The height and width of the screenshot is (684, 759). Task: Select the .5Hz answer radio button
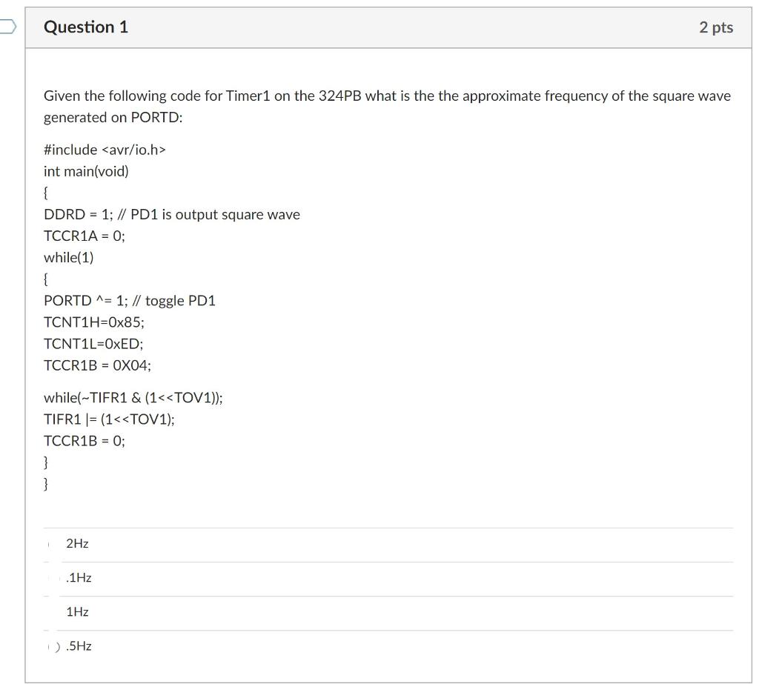pos(50,645)
